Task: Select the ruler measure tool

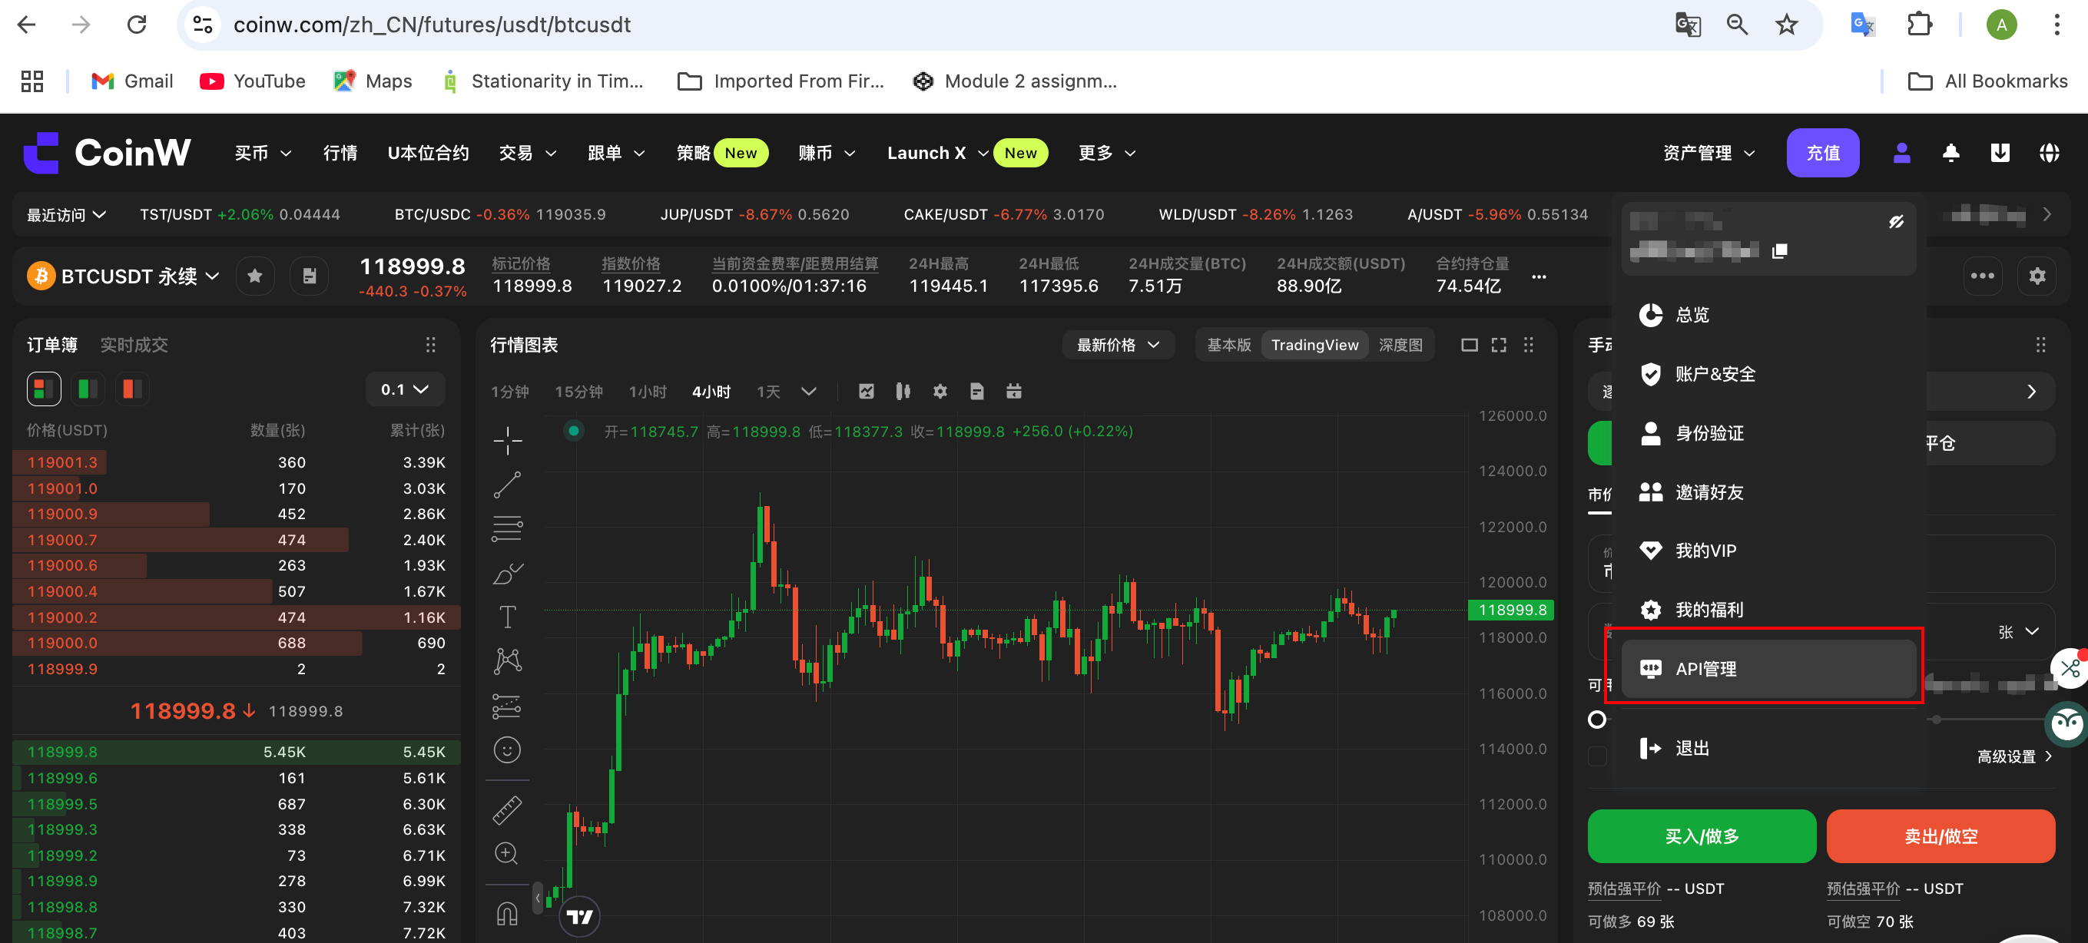Action: click(x=508, y=809)
